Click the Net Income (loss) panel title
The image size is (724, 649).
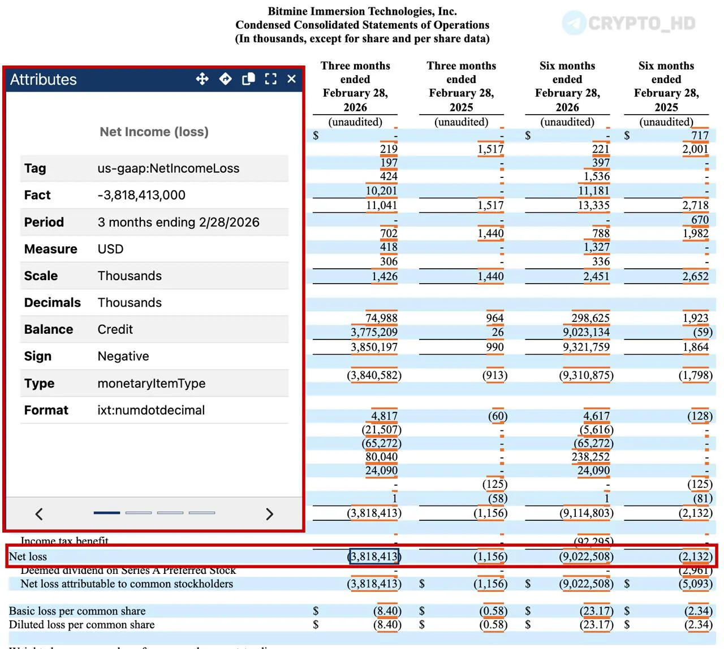pos(154,132)
